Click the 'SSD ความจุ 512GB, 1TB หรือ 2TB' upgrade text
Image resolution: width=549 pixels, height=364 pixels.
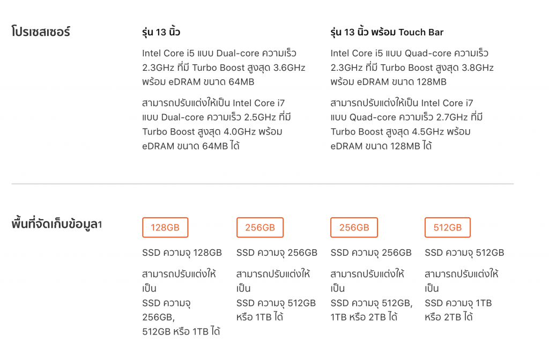point(372,310)
